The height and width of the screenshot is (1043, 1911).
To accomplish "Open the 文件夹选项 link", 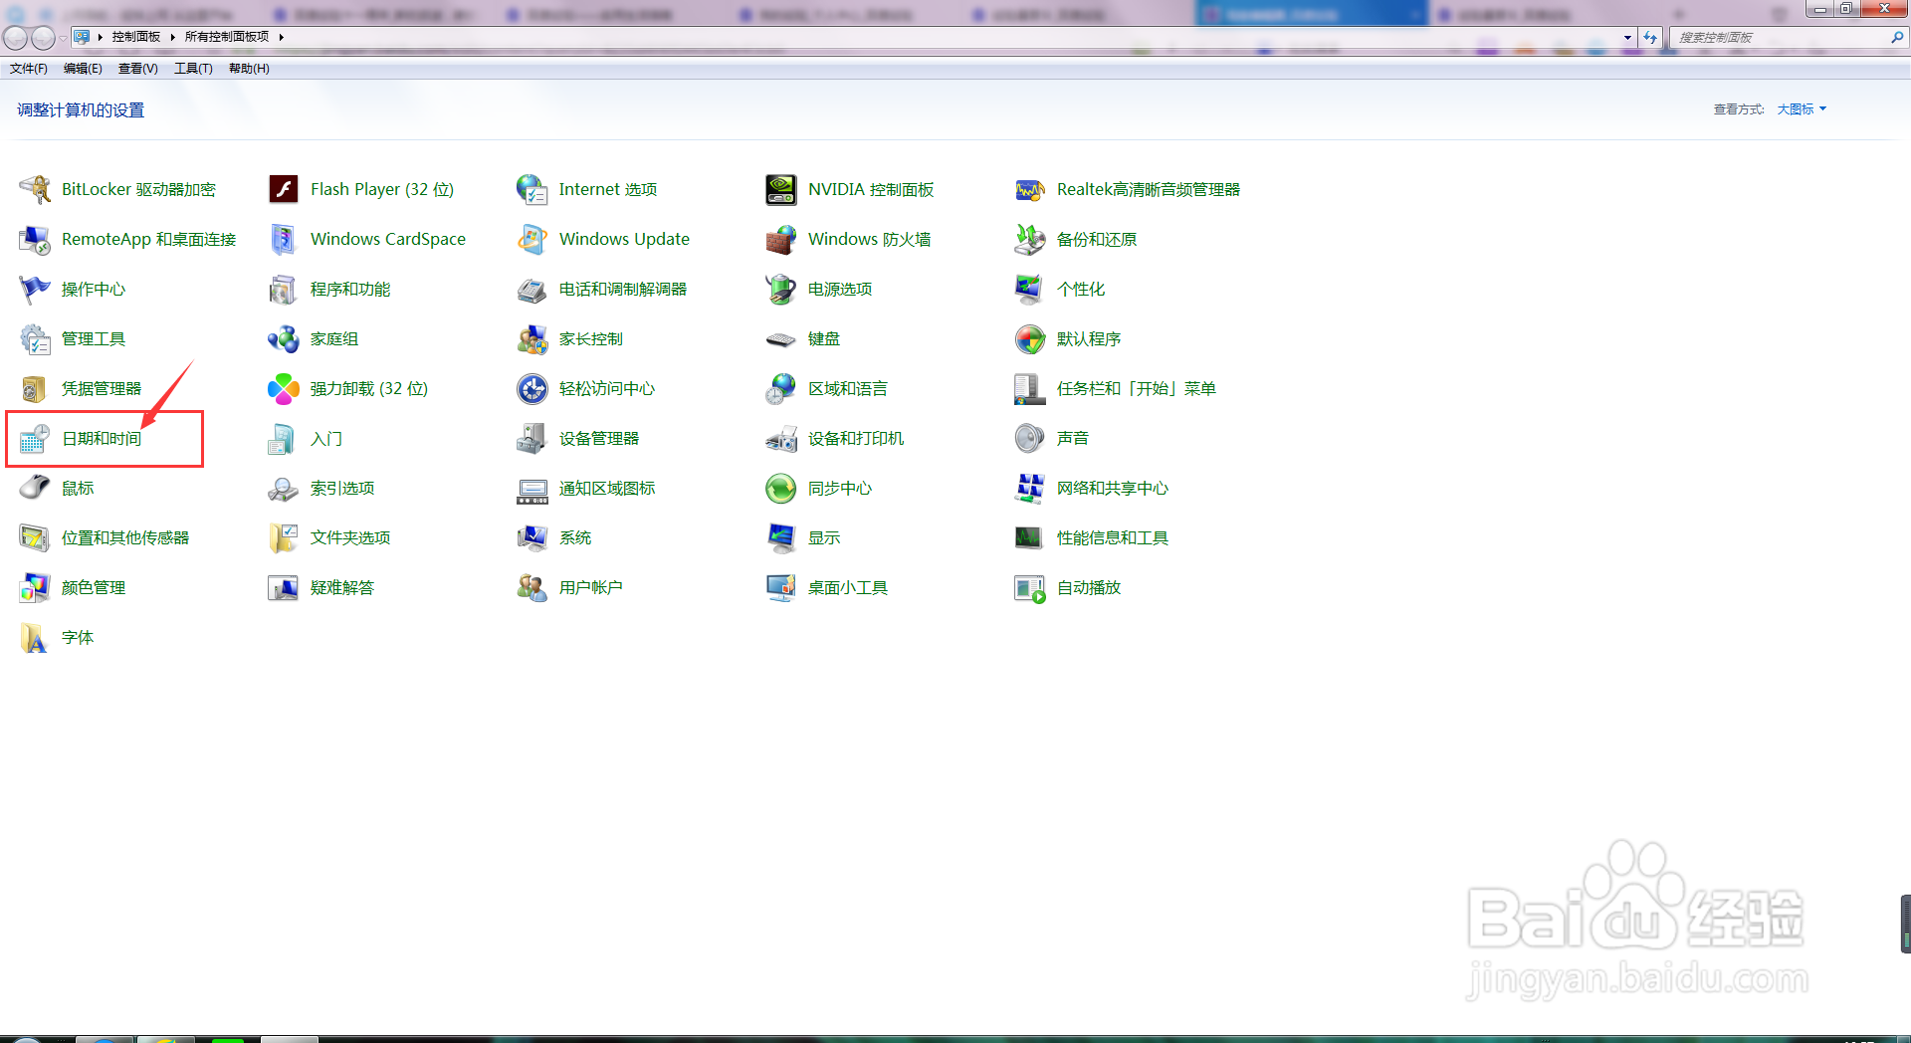I will click(350, 537).
